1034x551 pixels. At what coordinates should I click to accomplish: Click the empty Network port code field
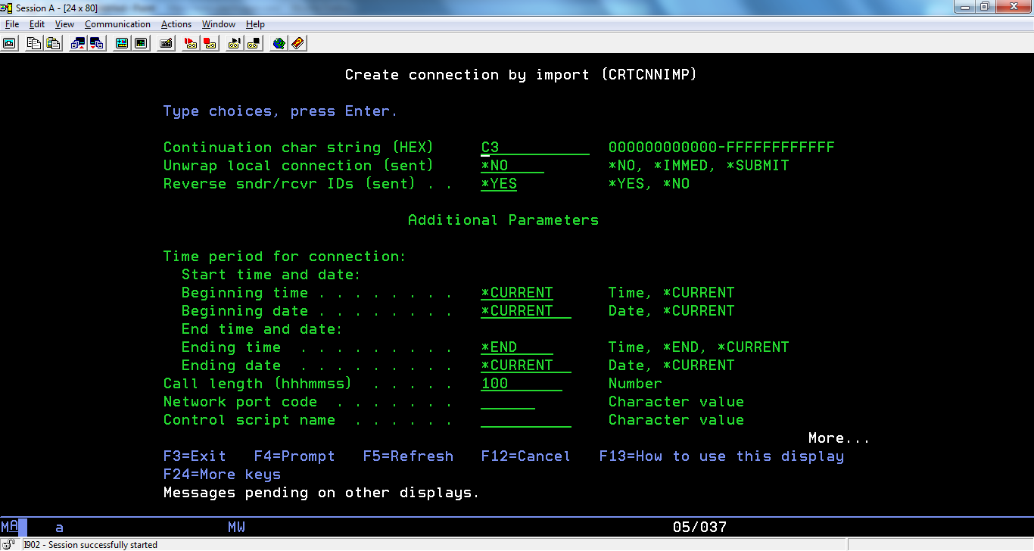(508, 402)
